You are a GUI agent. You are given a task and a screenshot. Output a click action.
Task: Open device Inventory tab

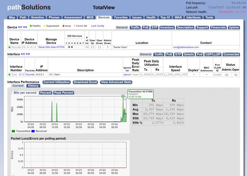pos(167,28)
